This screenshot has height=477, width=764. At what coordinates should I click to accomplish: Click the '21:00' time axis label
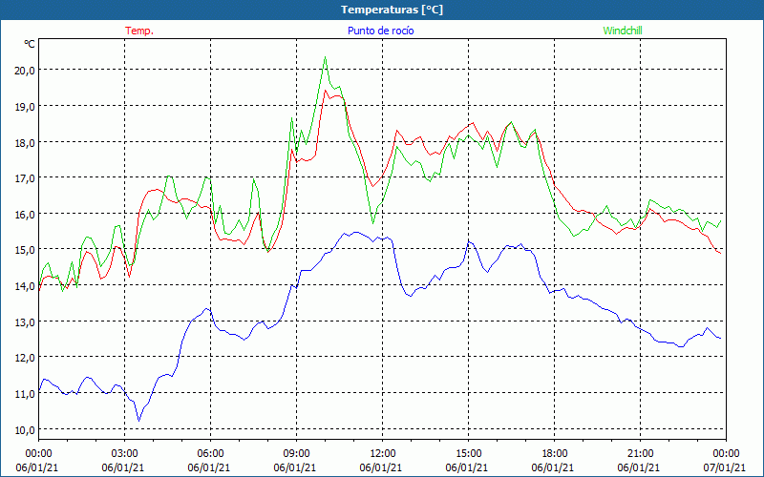(640, 454)
